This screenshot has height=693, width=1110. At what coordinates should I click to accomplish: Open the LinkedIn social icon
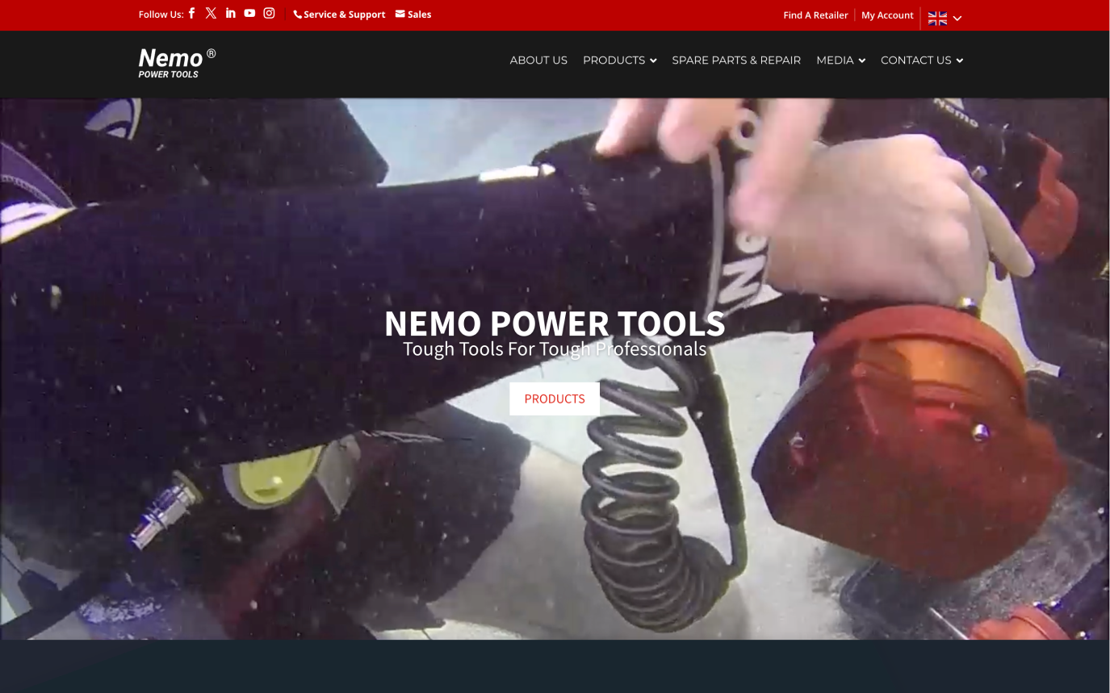[x=230, y=13]
